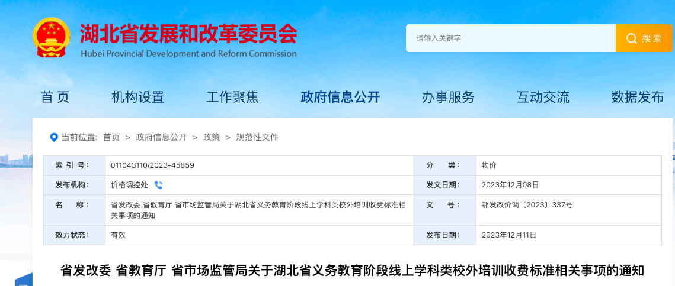Viewport: 675px width, 286px height.
Task: Click 政府信息公开 breadcrumb link
Action: 161,137
